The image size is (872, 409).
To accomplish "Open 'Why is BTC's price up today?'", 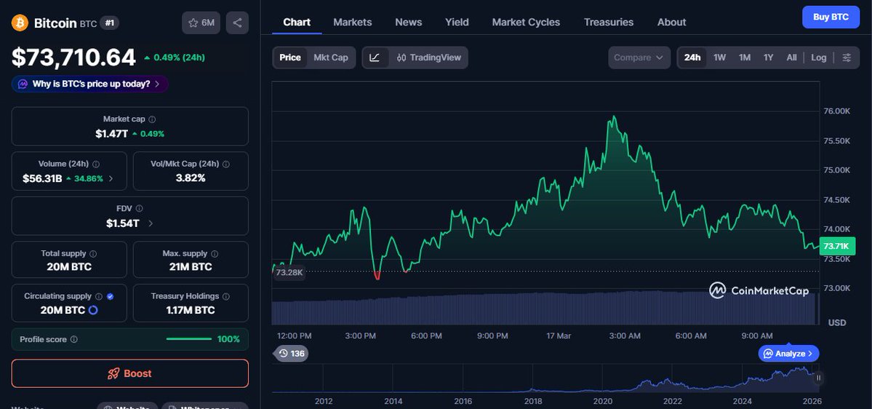I will coord(89,84).
